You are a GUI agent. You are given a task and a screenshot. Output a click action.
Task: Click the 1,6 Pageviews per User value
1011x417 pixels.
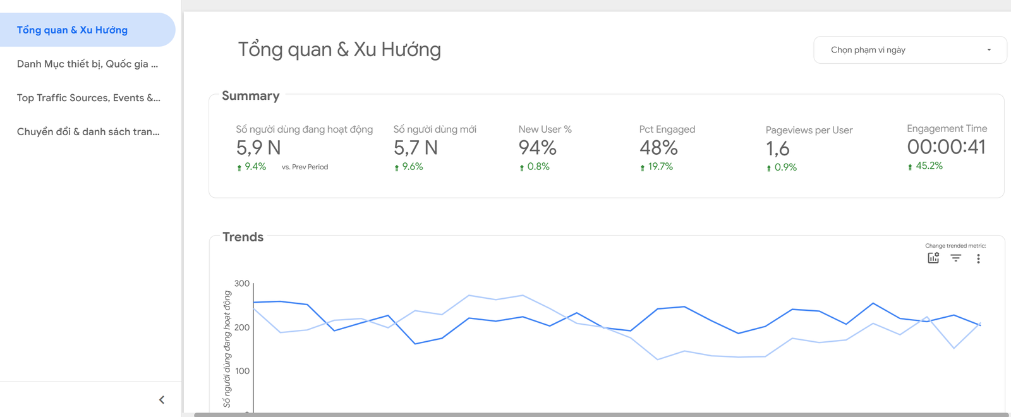tap(778, 148)
